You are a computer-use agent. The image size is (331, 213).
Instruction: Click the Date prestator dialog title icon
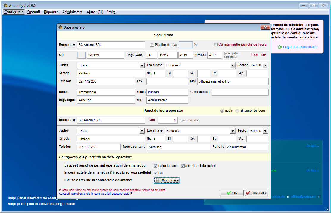coord(60,27)
